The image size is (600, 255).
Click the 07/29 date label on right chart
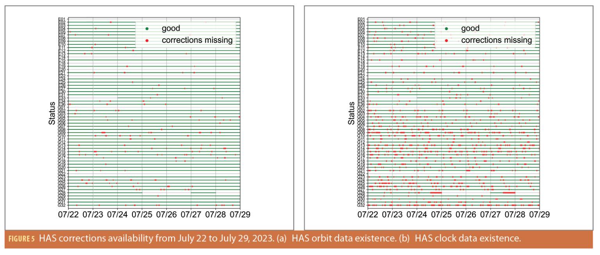541,214
